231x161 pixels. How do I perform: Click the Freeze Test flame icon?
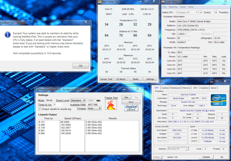pyautogui.click(x=111, y=105)
